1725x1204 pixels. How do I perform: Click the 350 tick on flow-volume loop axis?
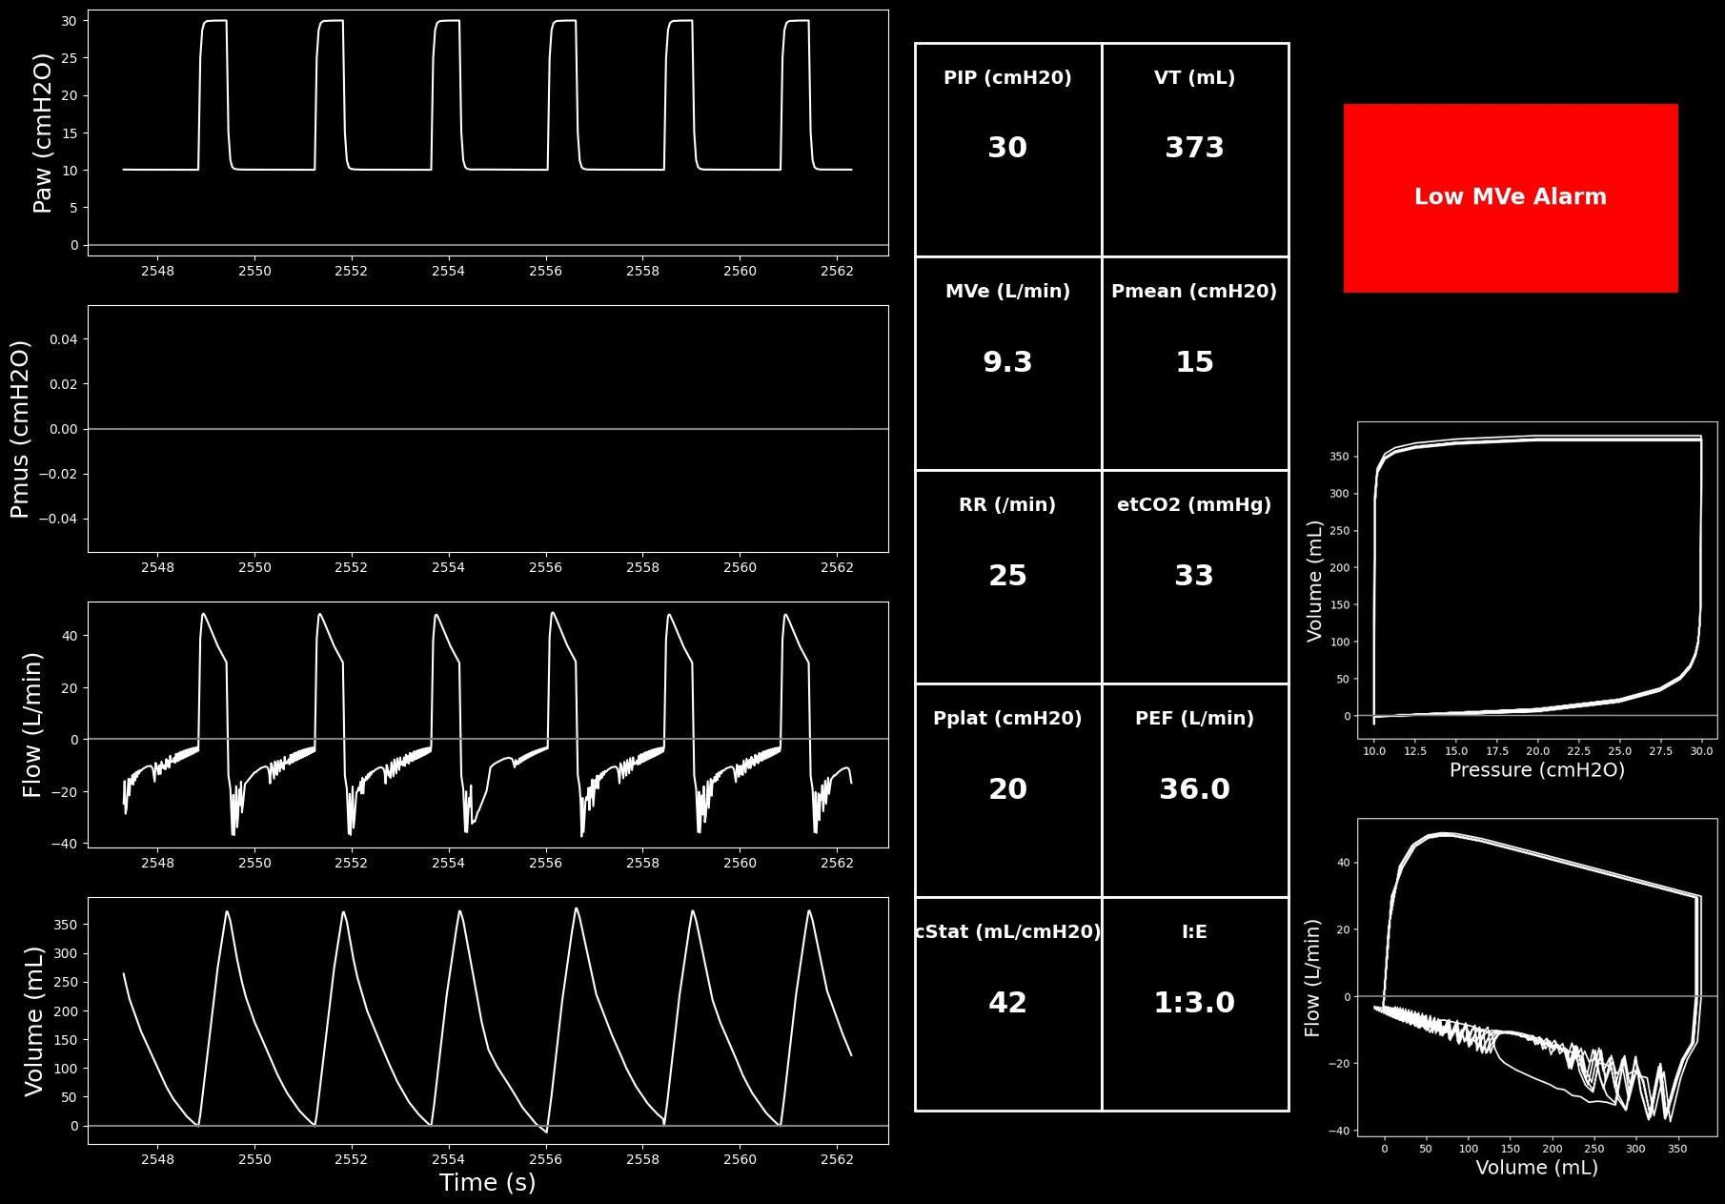(1678, 1149)
